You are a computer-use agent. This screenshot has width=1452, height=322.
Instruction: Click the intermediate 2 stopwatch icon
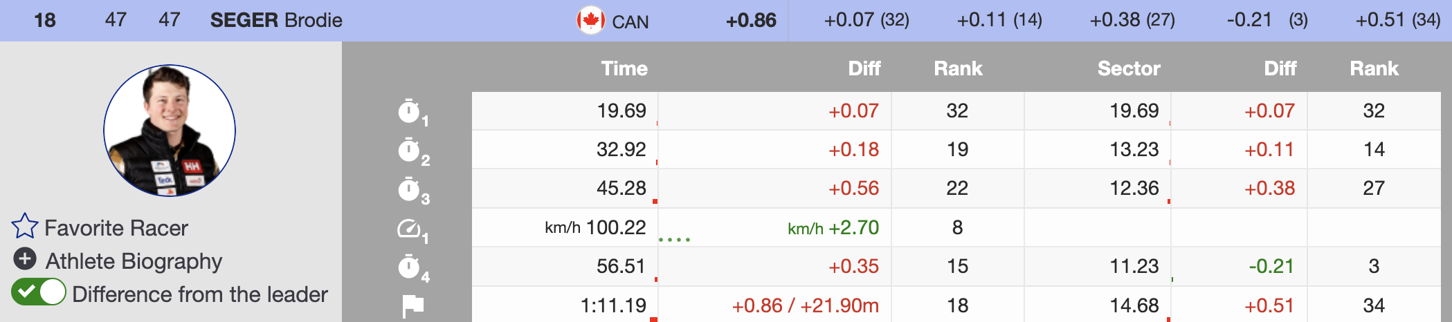pos(410,150)
